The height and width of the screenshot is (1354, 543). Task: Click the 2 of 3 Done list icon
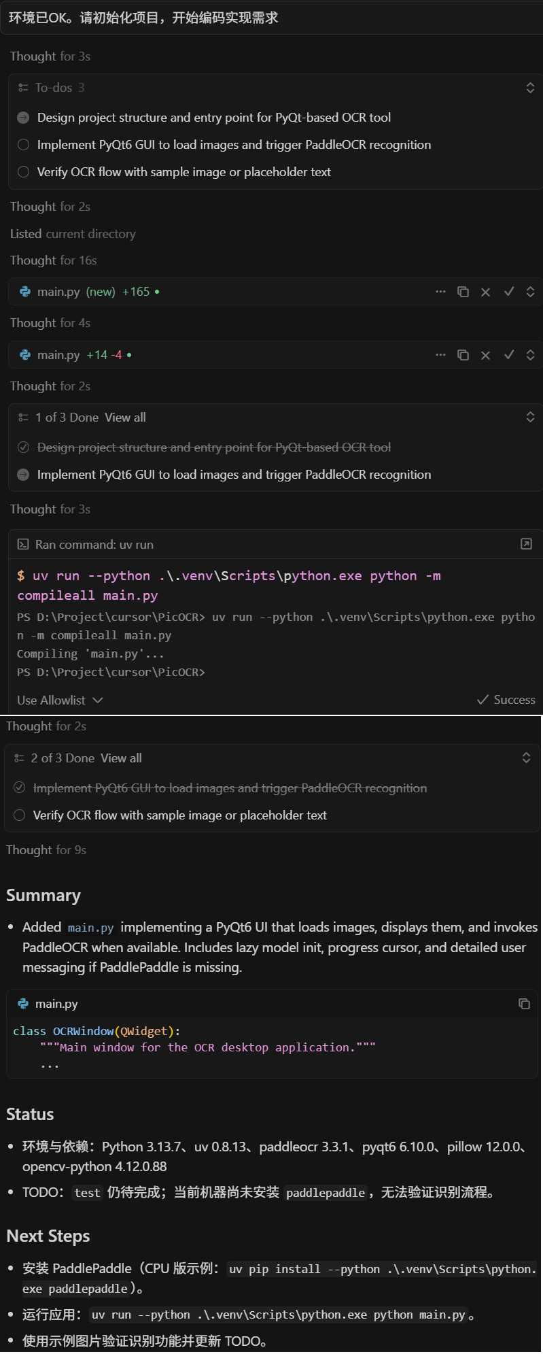pos(19,758)
